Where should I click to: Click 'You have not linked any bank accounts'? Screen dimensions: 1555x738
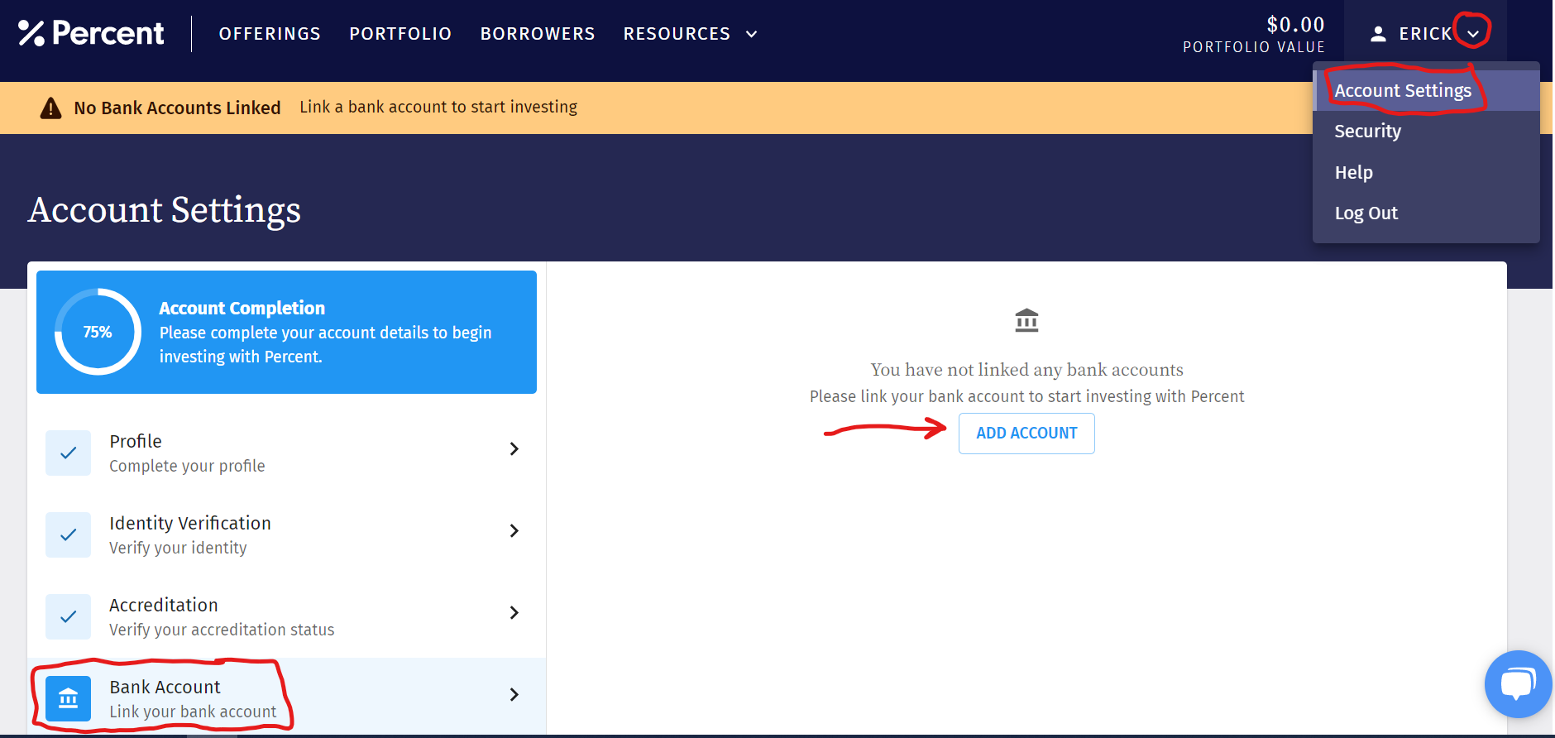[x=1026, y=370]
